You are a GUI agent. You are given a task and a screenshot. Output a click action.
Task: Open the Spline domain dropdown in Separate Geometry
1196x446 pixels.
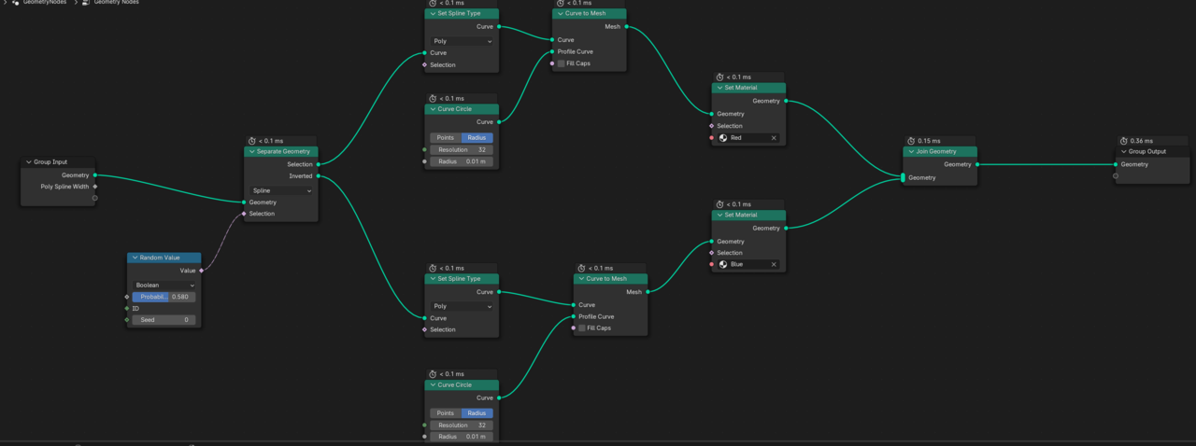[x=281, y=190]
